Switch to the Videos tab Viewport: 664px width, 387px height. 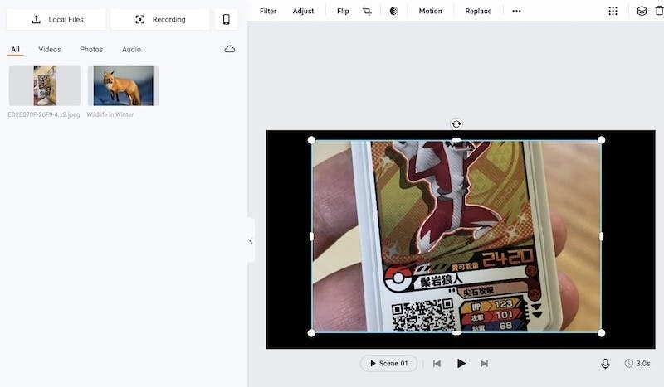click(50, 50)
